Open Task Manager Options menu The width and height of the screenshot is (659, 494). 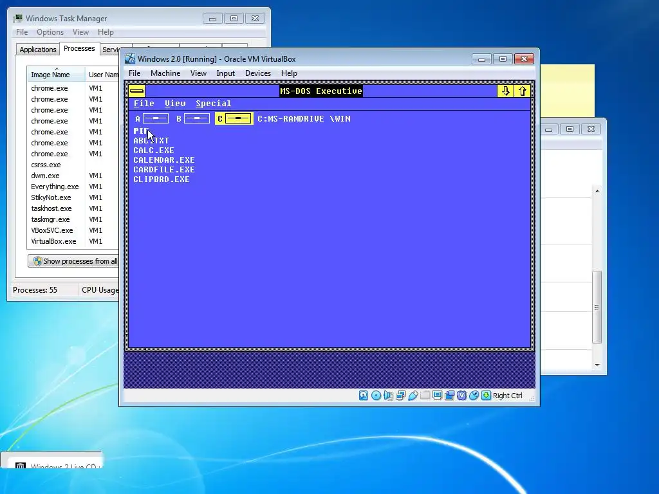[50, 32]
